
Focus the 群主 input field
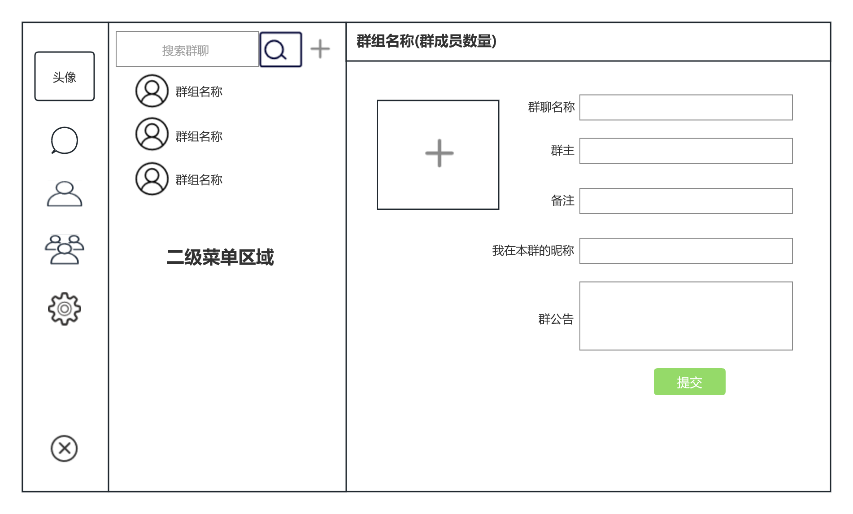(x=686, y=151)
